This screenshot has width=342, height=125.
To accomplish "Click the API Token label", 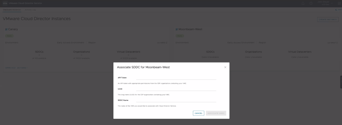I will click(122, 78).
